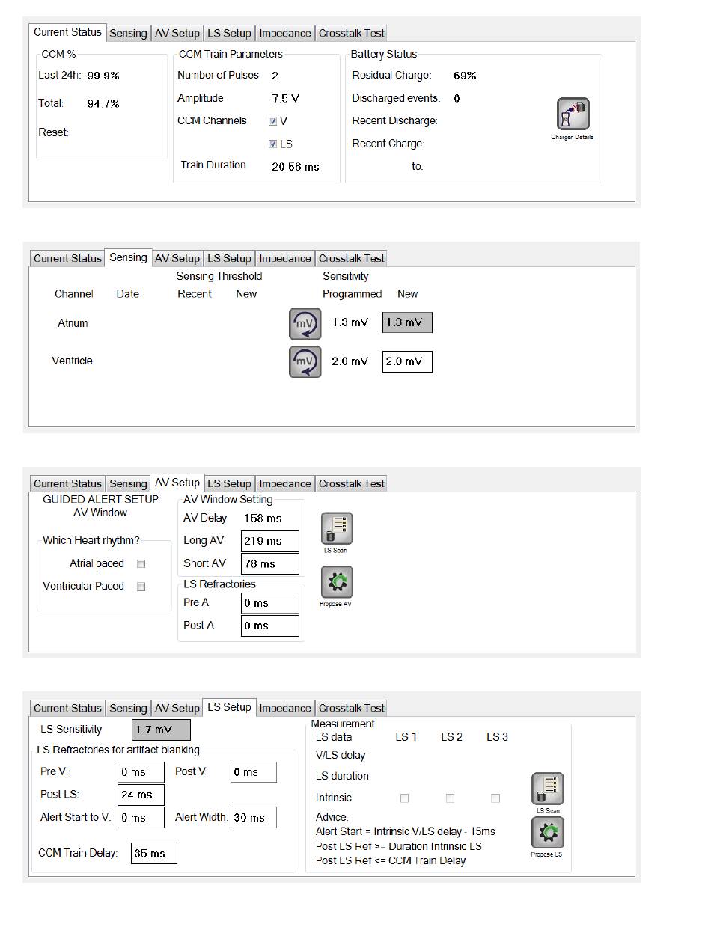
Task: Open LS Setup tab in the Battery Status panel
Action: click(229, 33)
